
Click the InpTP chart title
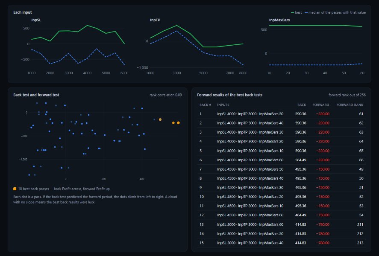pos(155,20)
